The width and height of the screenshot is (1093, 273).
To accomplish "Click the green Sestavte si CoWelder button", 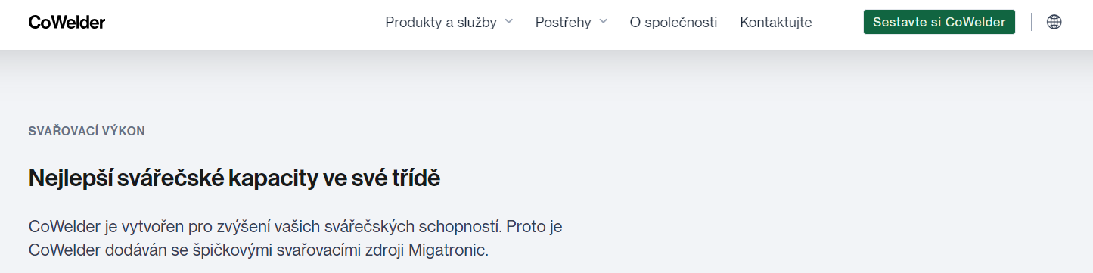I will [x=939, y=22].
